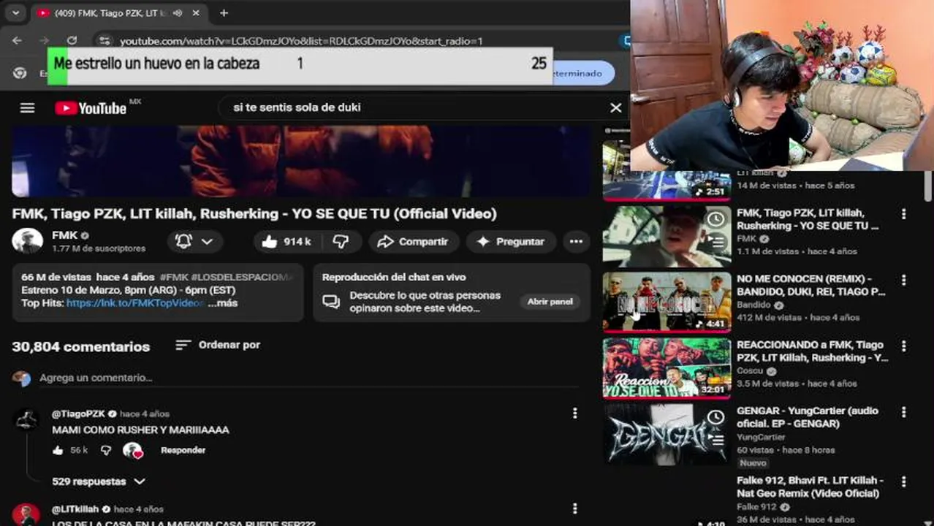Image resolution: width=934 pixels, height=526 pixels.
Task: Open @LITkillah commenter profile
Action: point(75,508)
